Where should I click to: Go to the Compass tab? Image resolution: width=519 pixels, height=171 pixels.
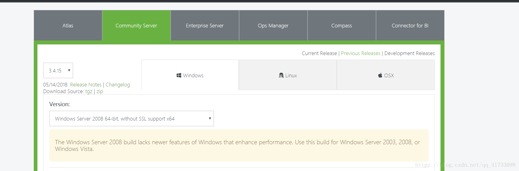click(x=342, y=26)
